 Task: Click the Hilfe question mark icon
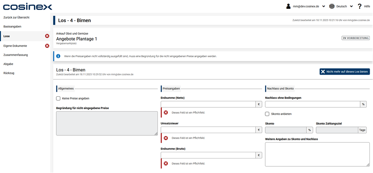pos(359,6)
